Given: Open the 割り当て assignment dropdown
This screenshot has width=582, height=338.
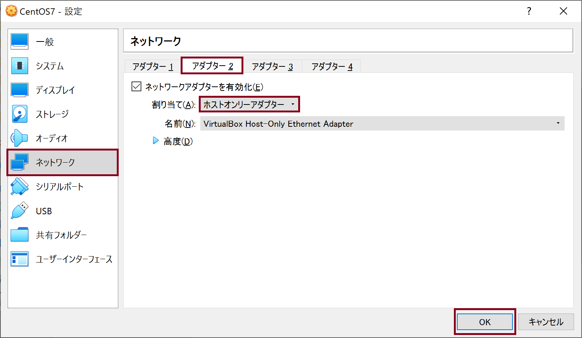Looking at the screenshot, I should [x=249, y=104].
